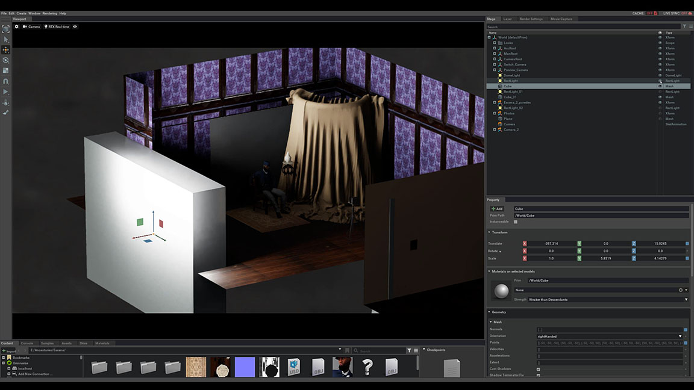Toggle the LIVE SYNC off button
Image resolution: width=694 pixels, height=390 pixels.
(x=678, y=13)
